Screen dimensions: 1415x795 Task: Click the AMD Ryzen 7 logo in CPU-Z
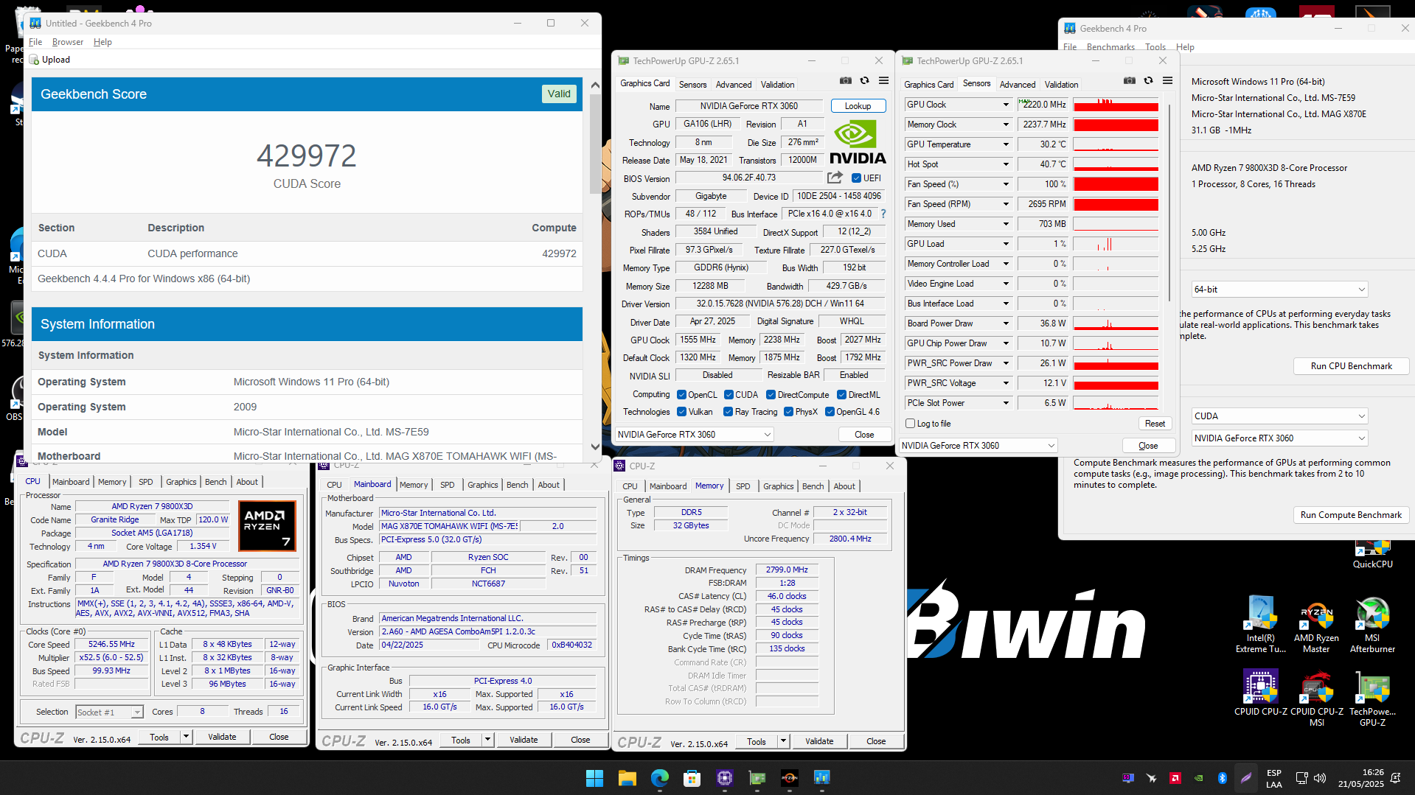pyautogui.click(x=267, y=525)
